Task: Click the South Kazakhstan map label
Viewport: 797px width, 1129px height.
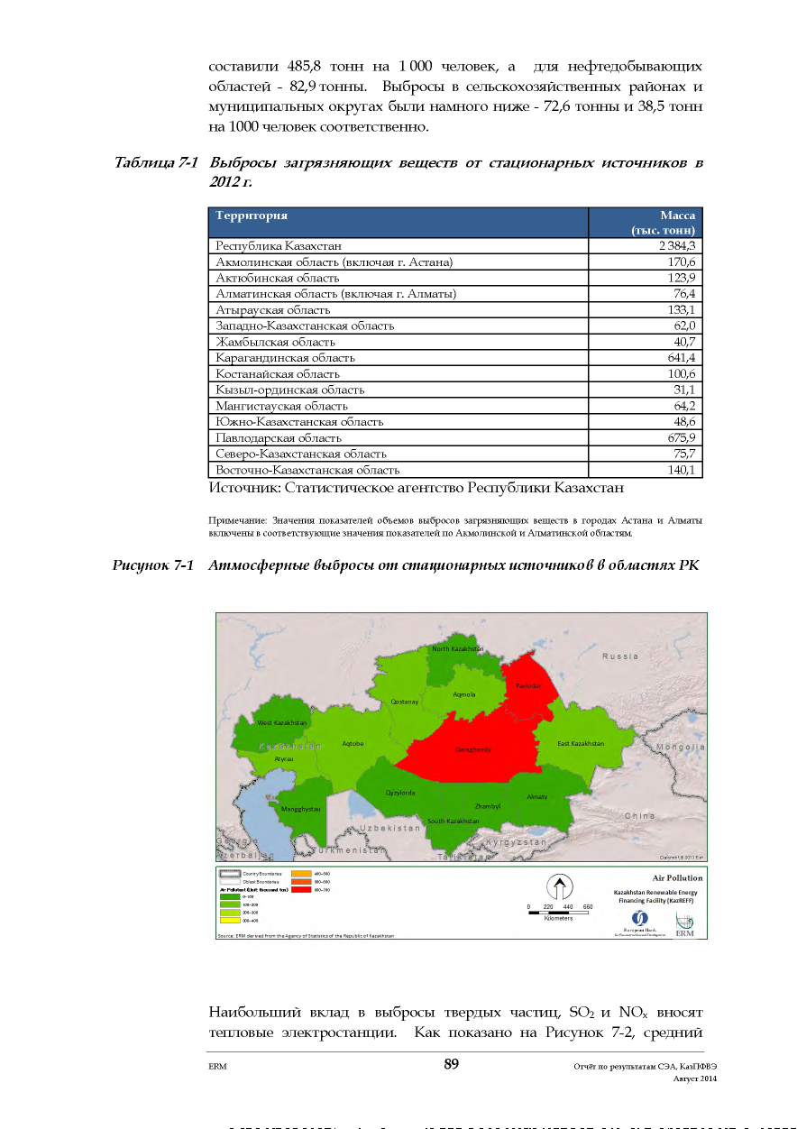Action: coord(453,821)
